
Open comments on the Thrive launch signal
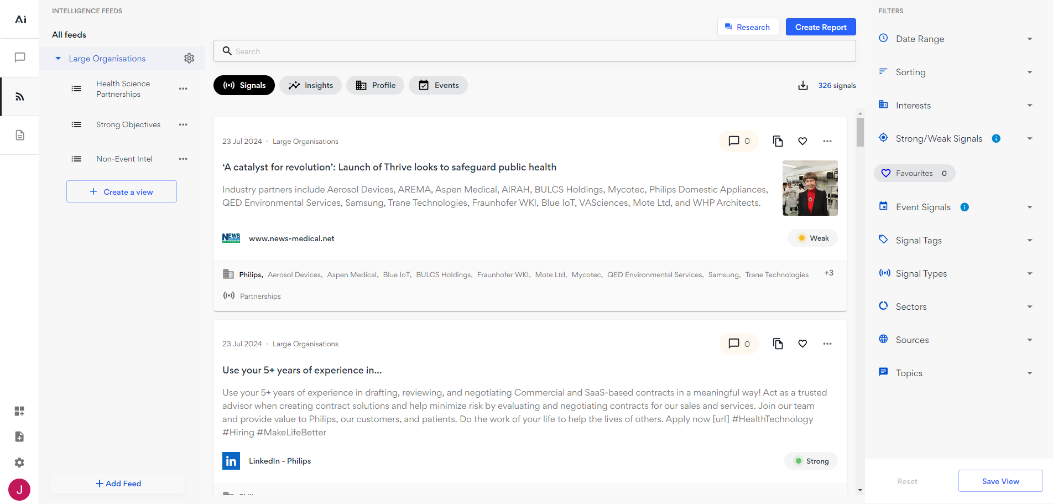click(x=738, y=141)
